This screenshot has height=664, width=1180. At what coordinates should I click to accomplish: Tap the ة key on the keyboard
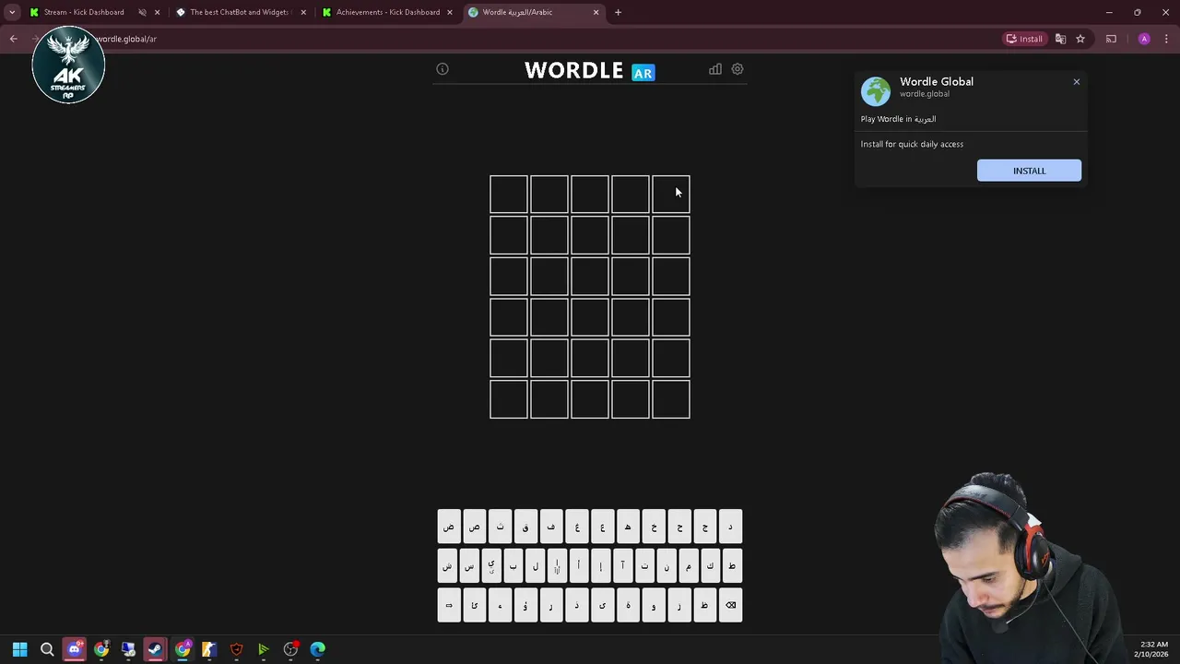[628, 605]
